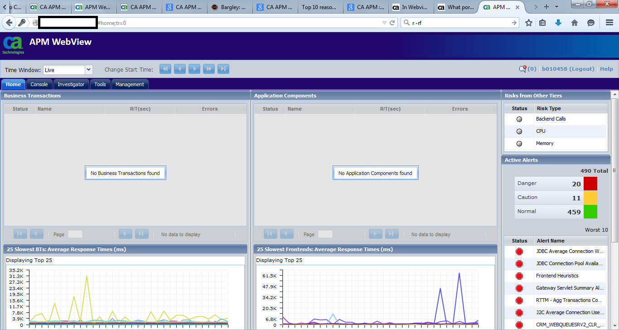Go to next page in Business Transactions panel
The height and width of the screenshot is (330, 619).
[x=125, y=233]
